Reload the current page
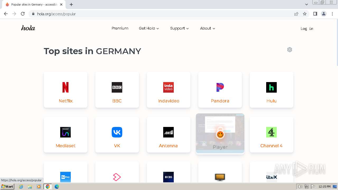The width and height of the screenshot is (338, 190). [23, 14]
